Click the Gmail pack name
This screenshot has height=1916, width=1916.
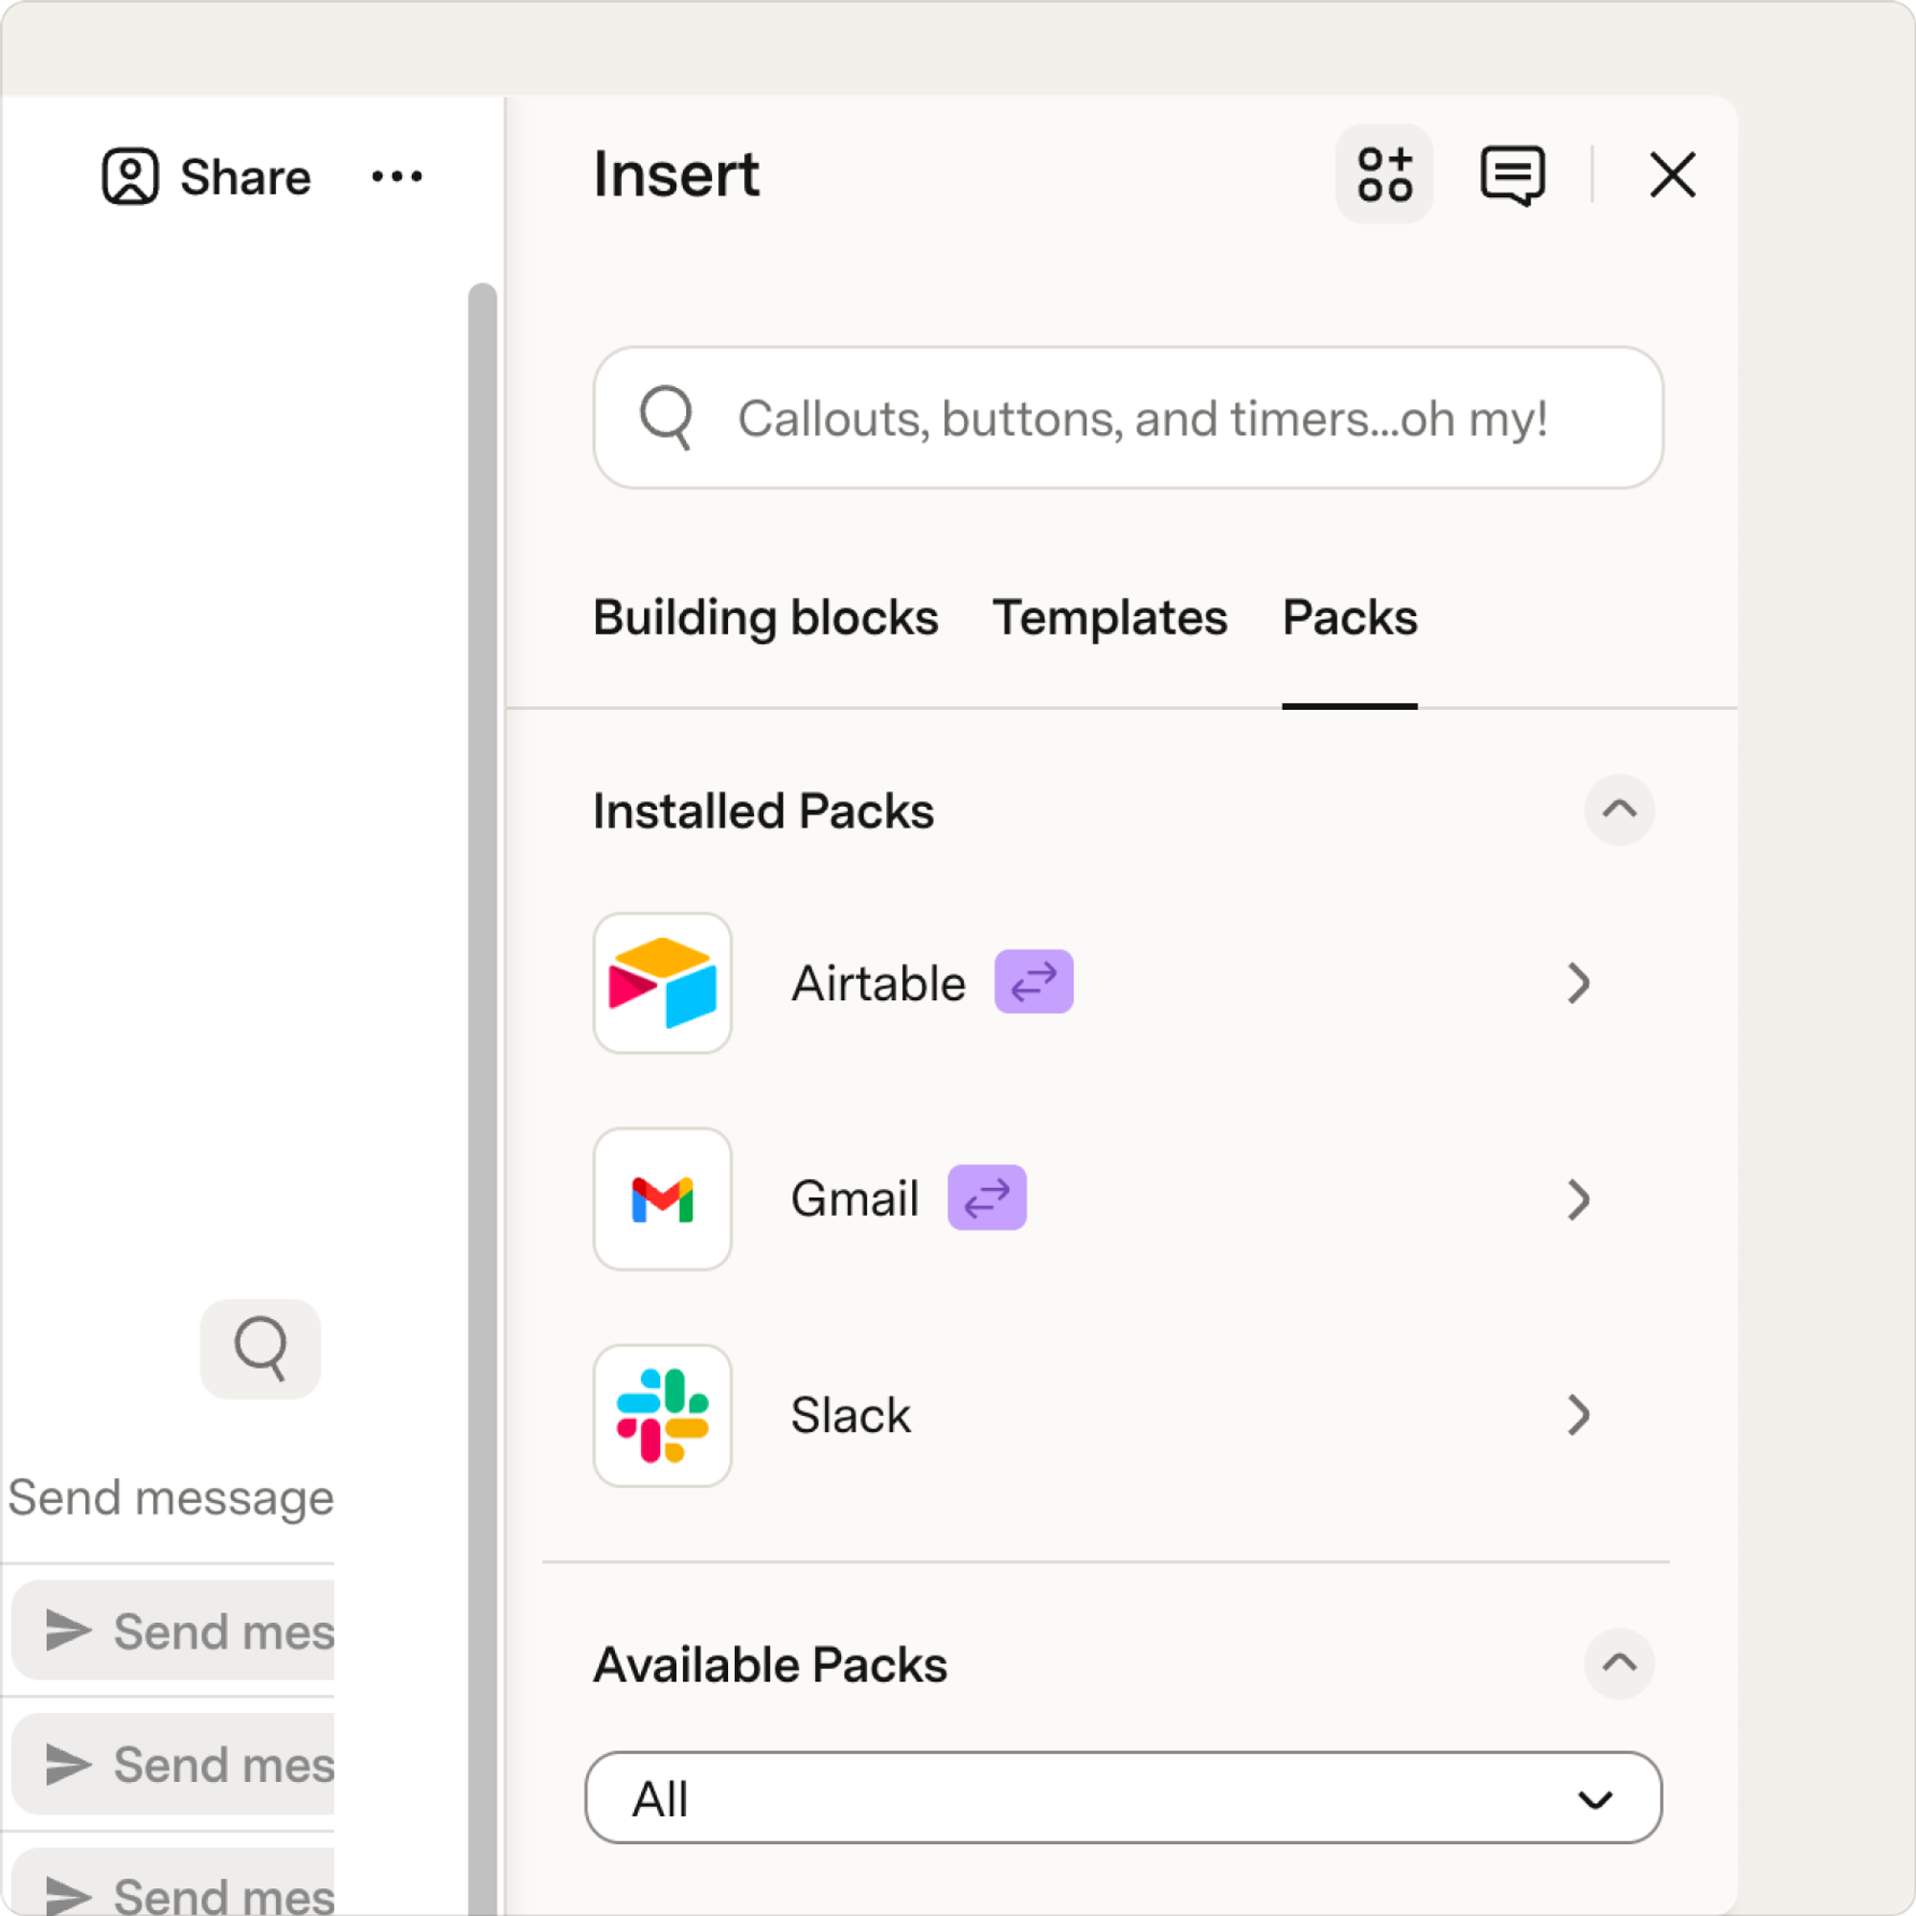pos(855,1199)
